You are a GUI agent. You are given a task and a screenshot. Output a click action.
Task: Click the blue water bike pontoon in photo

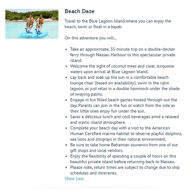33,35
